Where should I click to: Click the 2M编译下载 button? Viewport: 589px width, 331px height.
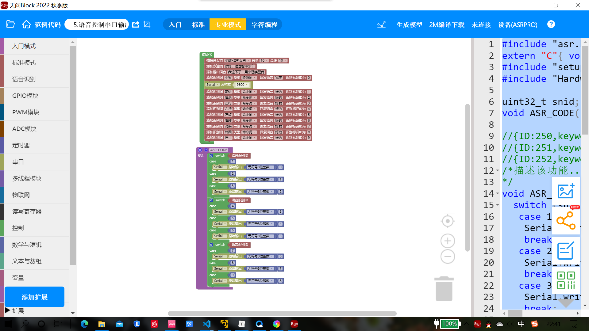[447, 25]
